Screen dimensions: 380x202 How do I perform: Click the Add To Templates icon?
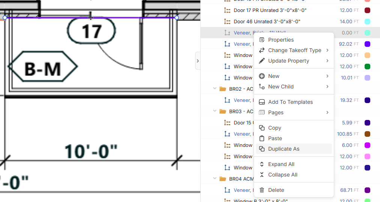[262, 102]
